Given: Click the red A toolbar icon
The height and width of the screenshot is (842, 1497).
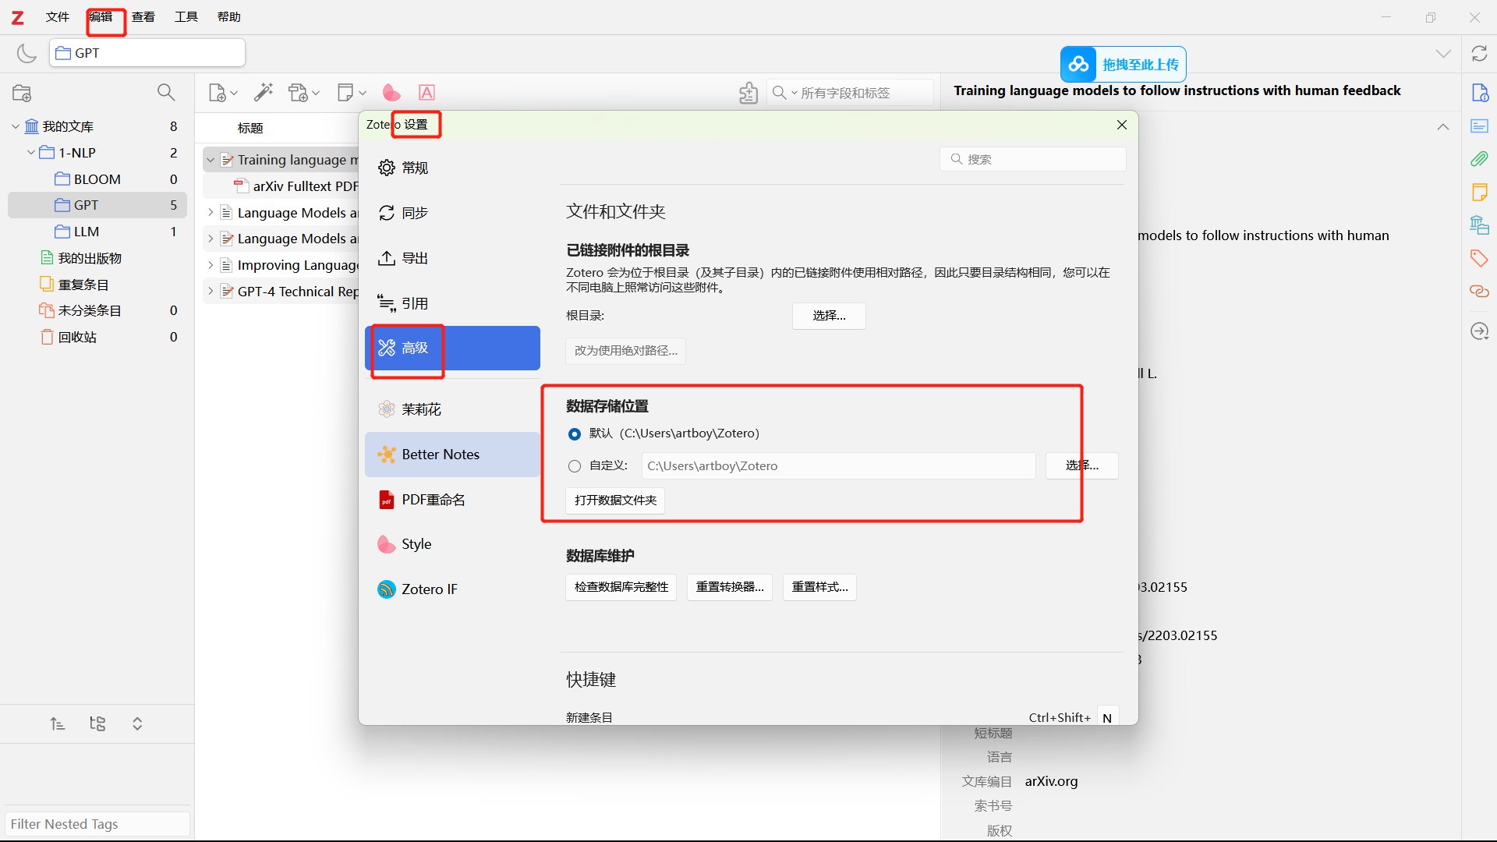Looking at the screenshot, I should (x=426, y=93).
